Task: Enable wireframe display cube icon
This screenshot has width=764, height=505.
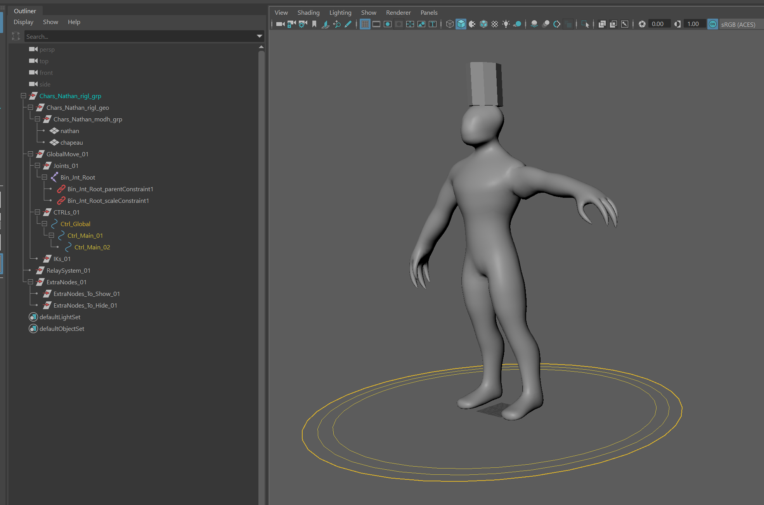Action: (450, 24)
